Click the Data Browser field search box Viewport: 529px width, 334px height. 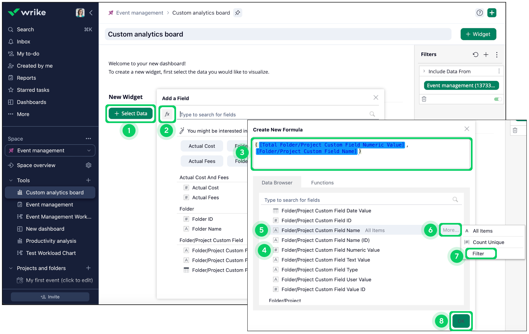361,200
